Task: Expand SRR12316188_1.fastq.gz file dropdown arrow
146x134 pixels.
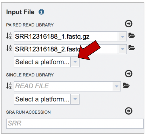Action: (x=122, y=37)
